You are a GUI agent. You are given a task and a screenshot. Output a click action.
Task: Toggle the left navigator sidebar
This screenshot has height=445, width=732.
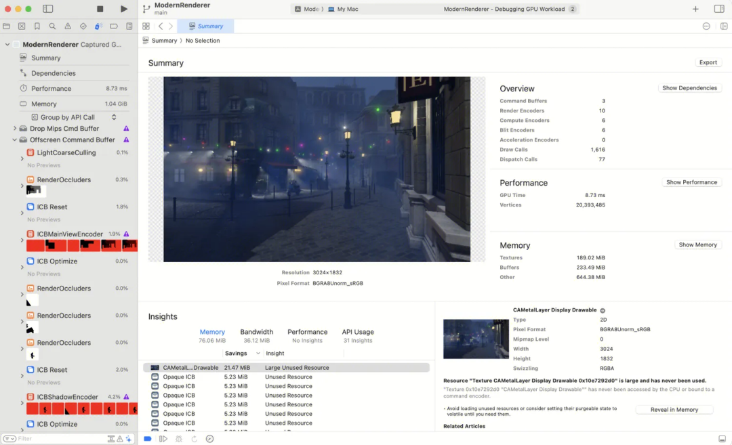pos(47,9)
